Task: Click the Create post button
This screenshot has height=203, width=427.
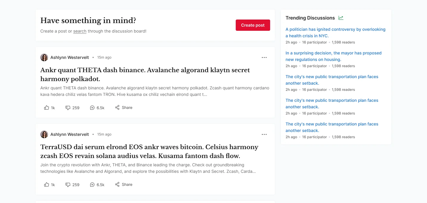Action: point(253,25)
